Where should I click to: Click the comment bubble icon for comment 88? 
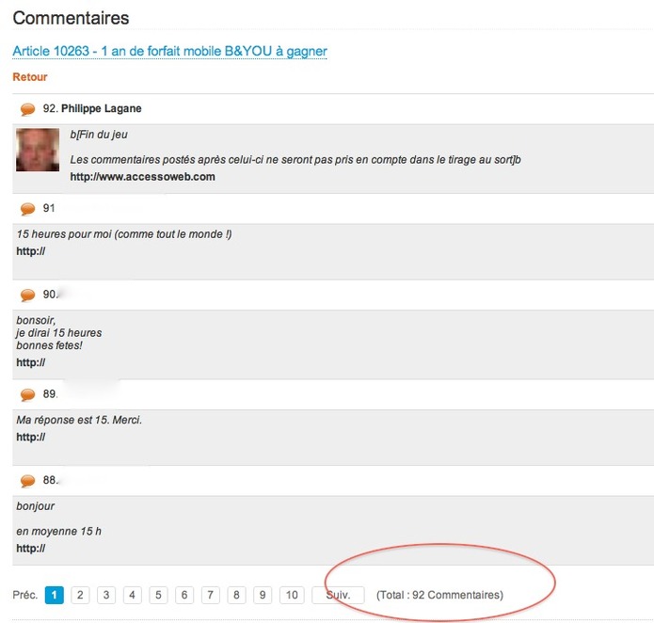click(x=27, y=481)
